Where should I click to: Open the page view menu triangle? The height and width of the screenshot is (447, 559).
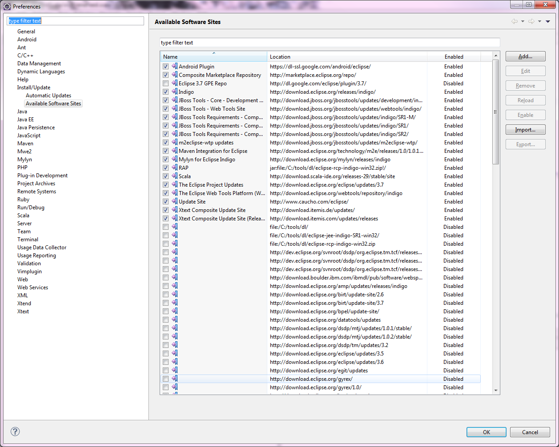click(x=548, y=21)
